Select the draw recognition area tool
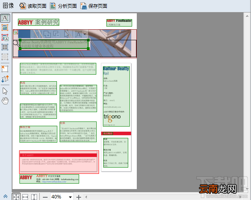The height and width of the screenshot is (200, 251). [x=5, y=57]
